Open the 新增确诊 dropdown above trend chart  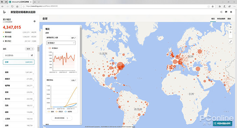(61, 43)
